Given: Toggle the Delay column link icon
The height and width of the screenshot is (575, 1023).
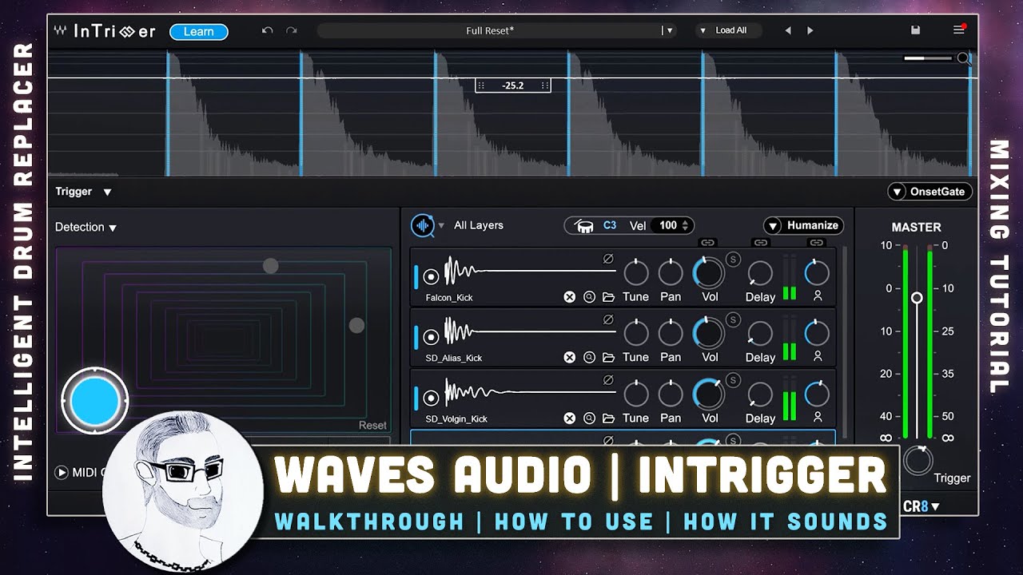Looking at the screenshot, I should tap(761, 243).
